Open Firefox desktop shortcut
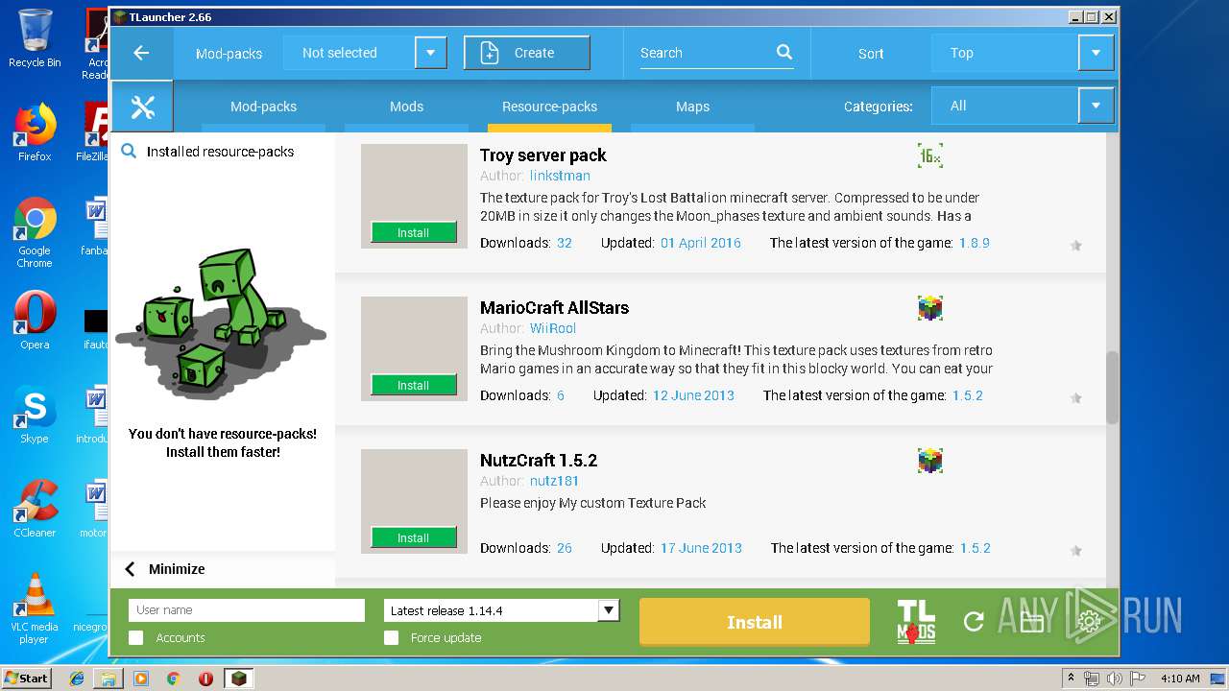 coord(35,132)
